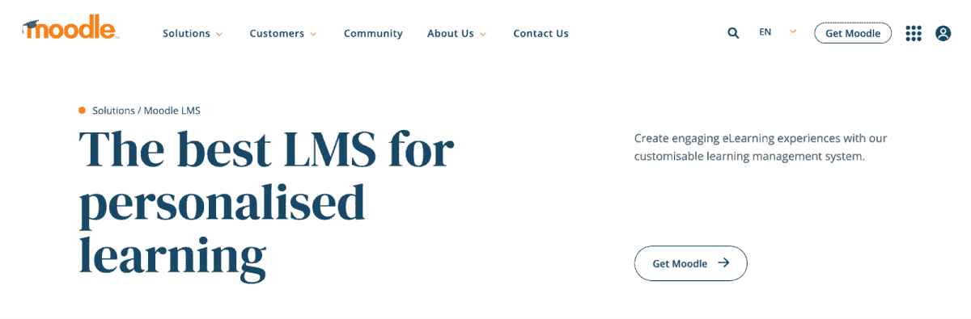Expand the About Us chevron

pos(483,34)
